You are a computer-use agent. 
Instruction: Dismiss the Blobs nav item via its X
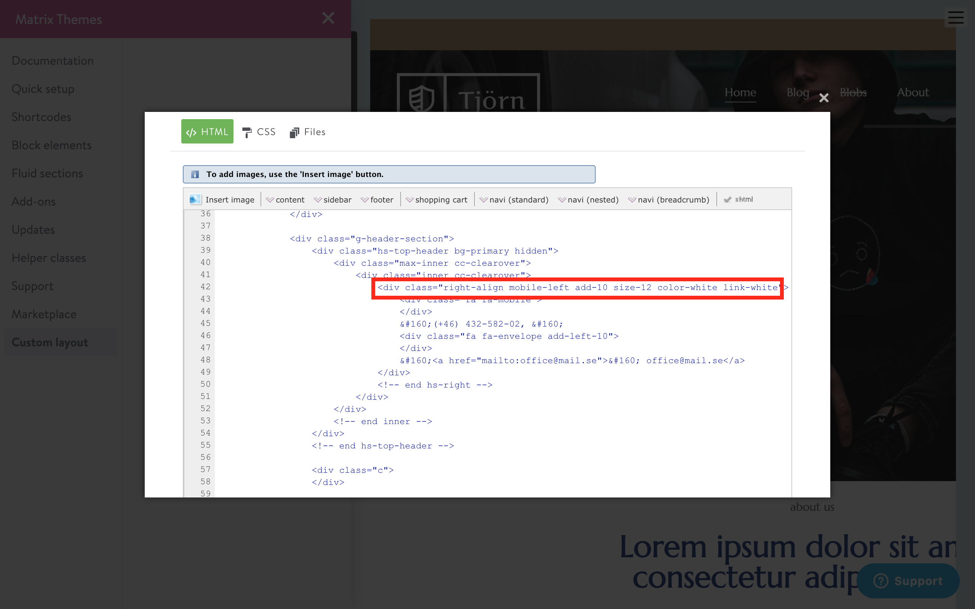(x=823, y=97)
